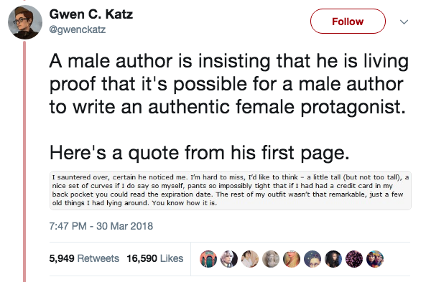View the list of 5,949 Retweets
Viewport: 426px width, 282px height.
point(84,258)
